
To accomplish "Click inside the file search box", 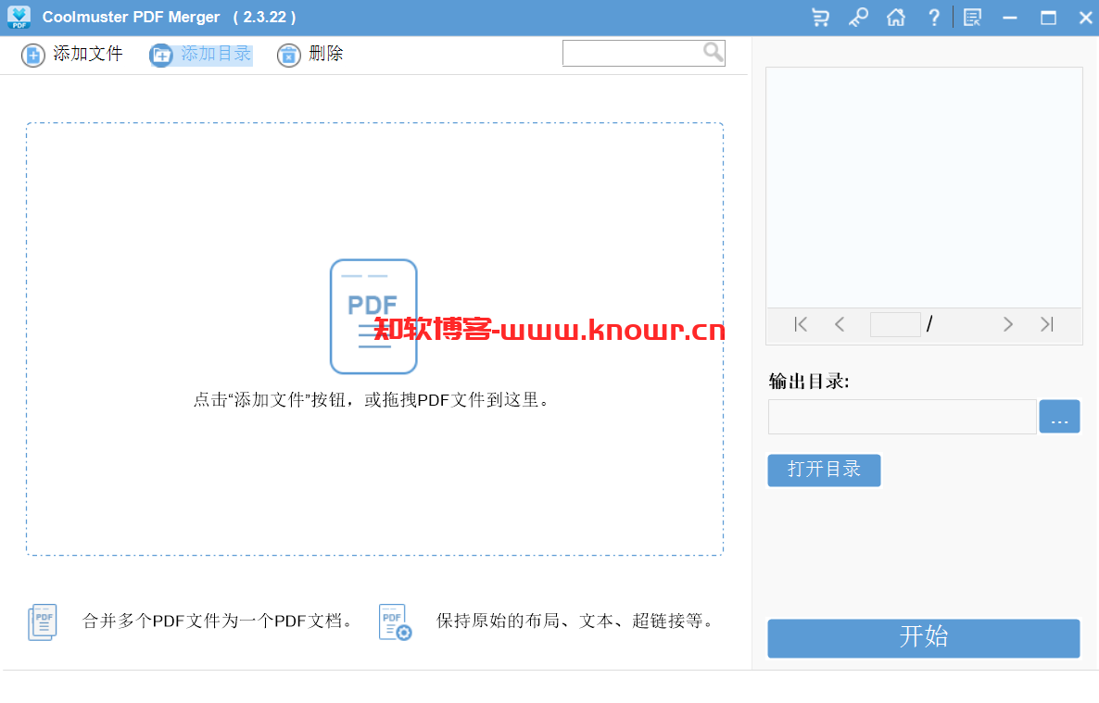I will 632,54.
